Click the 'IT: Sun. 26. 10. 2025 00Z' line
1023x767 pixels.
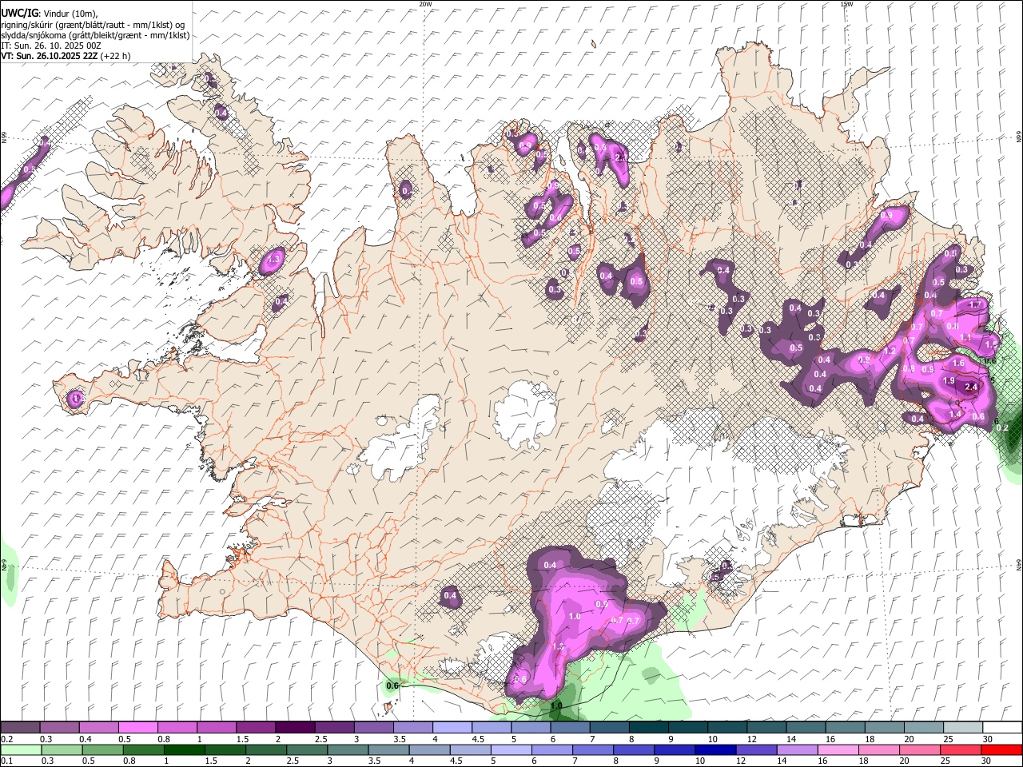pyautogui.click(x=51, y=46)
